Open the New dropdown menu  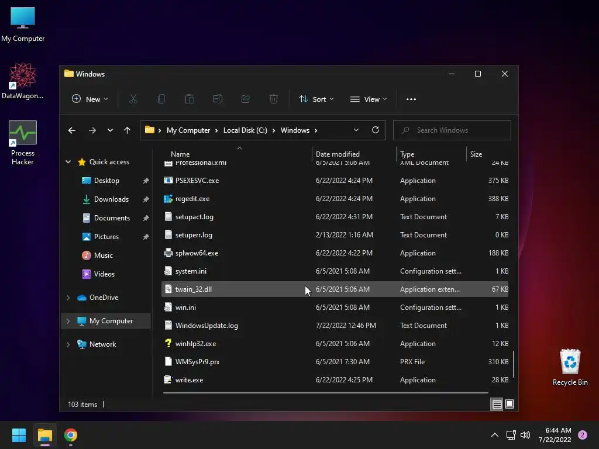pos(89,99)
